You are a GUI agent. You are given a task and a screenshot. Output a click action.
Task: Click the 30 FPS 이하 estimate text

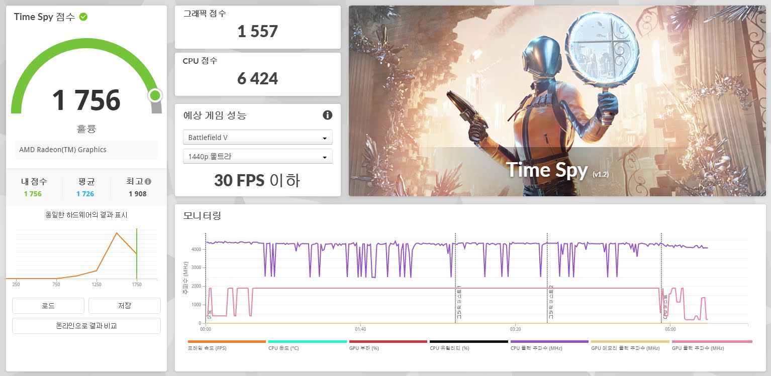pos(257,180)
